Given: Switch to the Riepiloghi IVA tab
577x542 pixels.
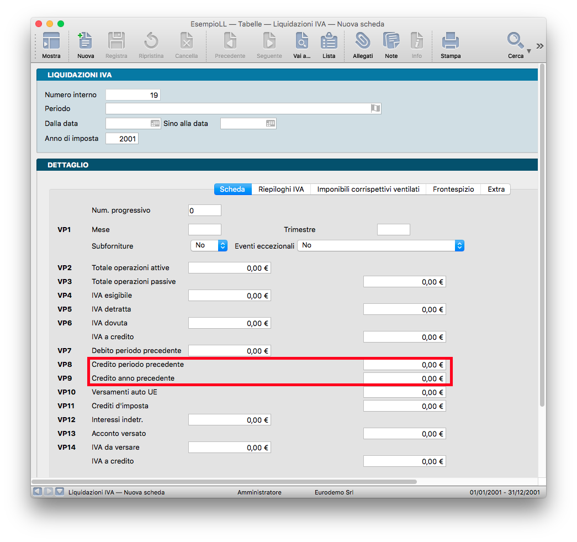Looking at the screenshot, I should [x=281, y=189].
